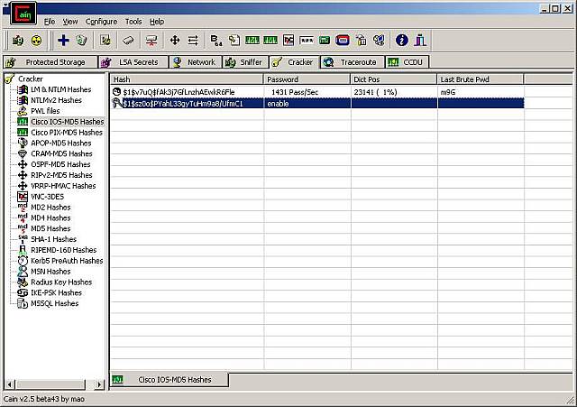Switch to the Sniffer tab
577x407 pixels.
coord(245,62)
